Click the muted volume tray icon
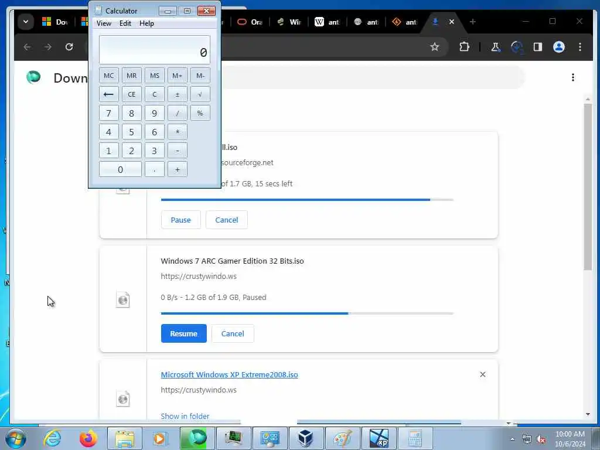600x450 pixels. (541, 439)
